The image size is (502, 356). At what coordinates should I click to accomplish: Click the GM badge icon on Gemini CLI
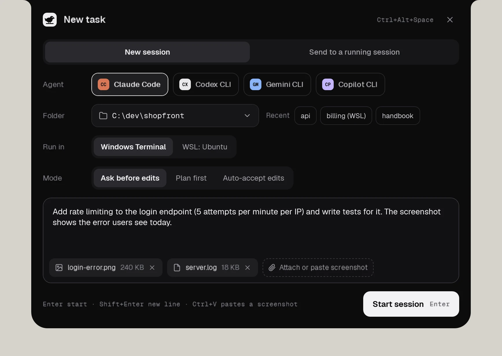[256, 84]
